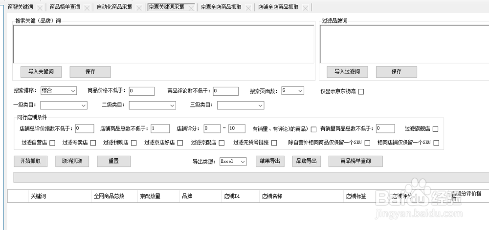Close the 自动化商品采集 tab

(139, 8)
